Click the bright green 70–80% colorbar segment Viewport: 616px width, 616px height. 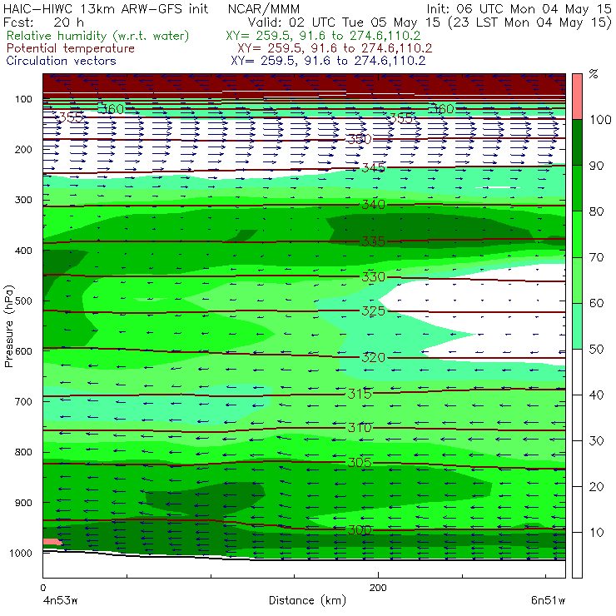tap(577, 234)
